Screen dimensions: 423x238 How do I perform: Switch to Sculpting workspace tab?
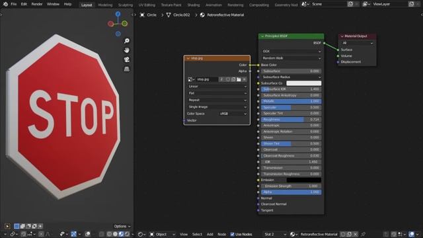(126, 5)
